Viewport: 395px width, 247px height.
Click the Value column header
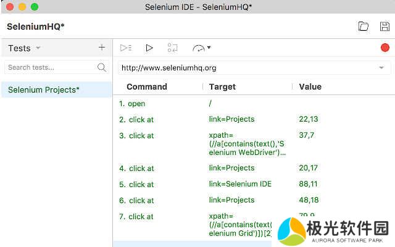pos(310,87)
